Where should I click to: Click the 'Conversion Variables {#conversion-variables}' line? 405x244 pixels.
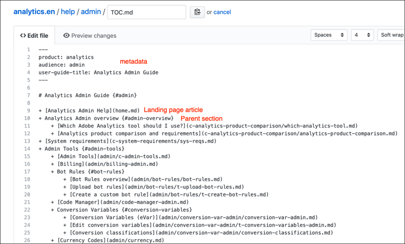click(122, 209)
